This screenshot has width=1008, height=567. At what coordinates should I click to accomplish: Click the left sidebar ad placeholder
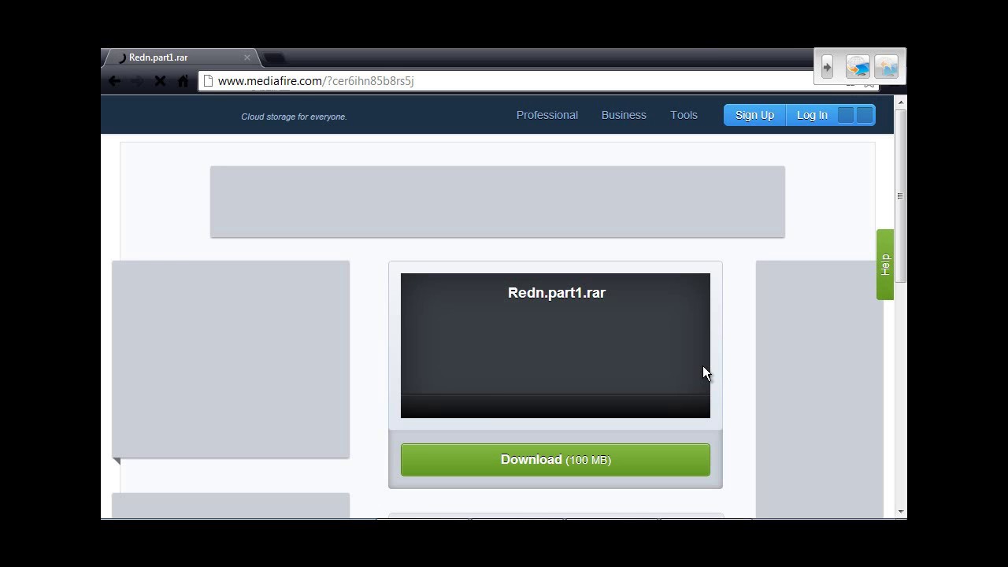(x=231, y=359)
